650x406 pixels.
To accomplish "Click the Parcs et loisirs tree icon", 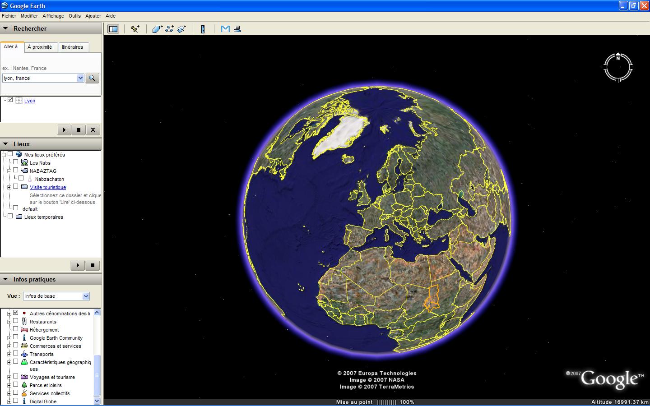I will pos(24,385).
